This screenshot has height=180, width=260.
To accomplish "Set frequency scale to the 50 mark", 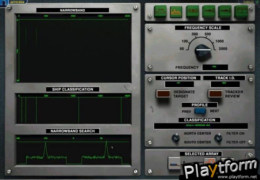I will click(x=182, y=49).
